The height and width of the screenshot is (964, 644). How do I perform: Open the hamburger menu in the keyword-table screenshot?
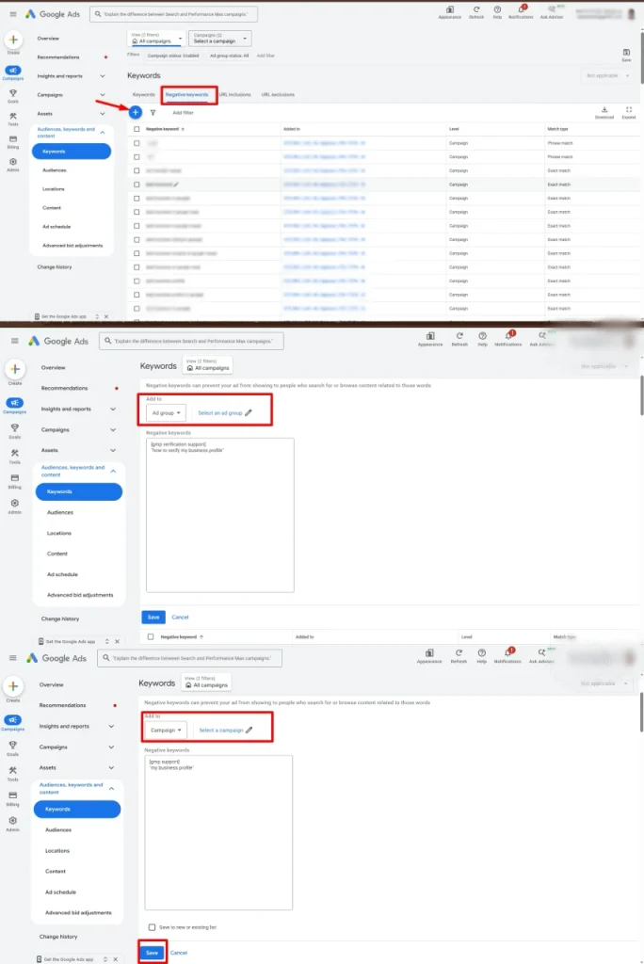click(13, 13)
